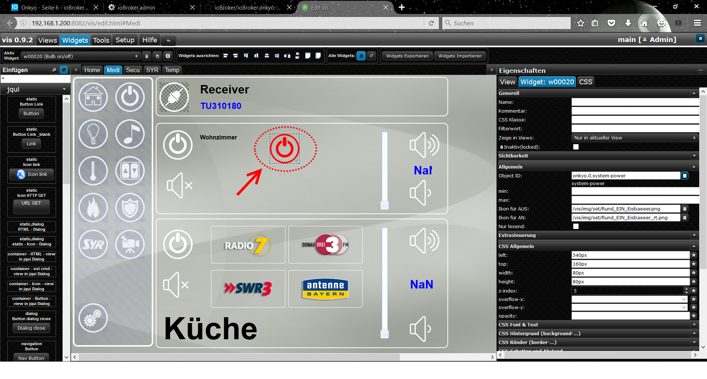Image resolution: width=707 pixels, height=379 pixels.
Task: Align widgets to the right edge
Action: coord(236,56)
